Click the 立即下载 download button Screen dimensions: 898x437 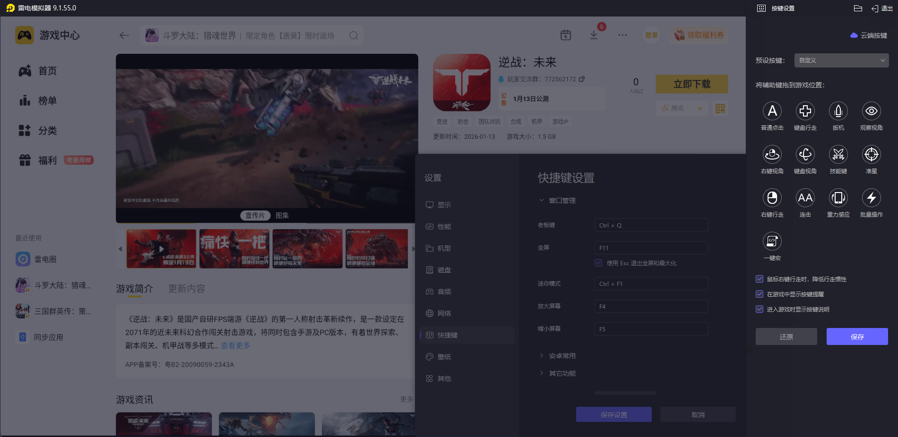(692, 84)
